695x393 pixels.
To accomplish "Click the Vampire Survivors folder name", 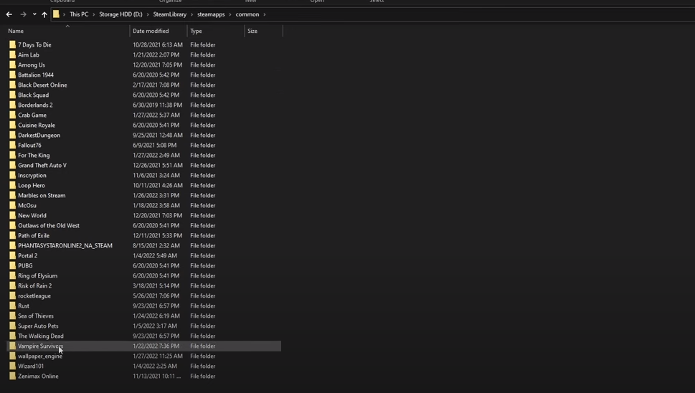I will coord(40,346).
